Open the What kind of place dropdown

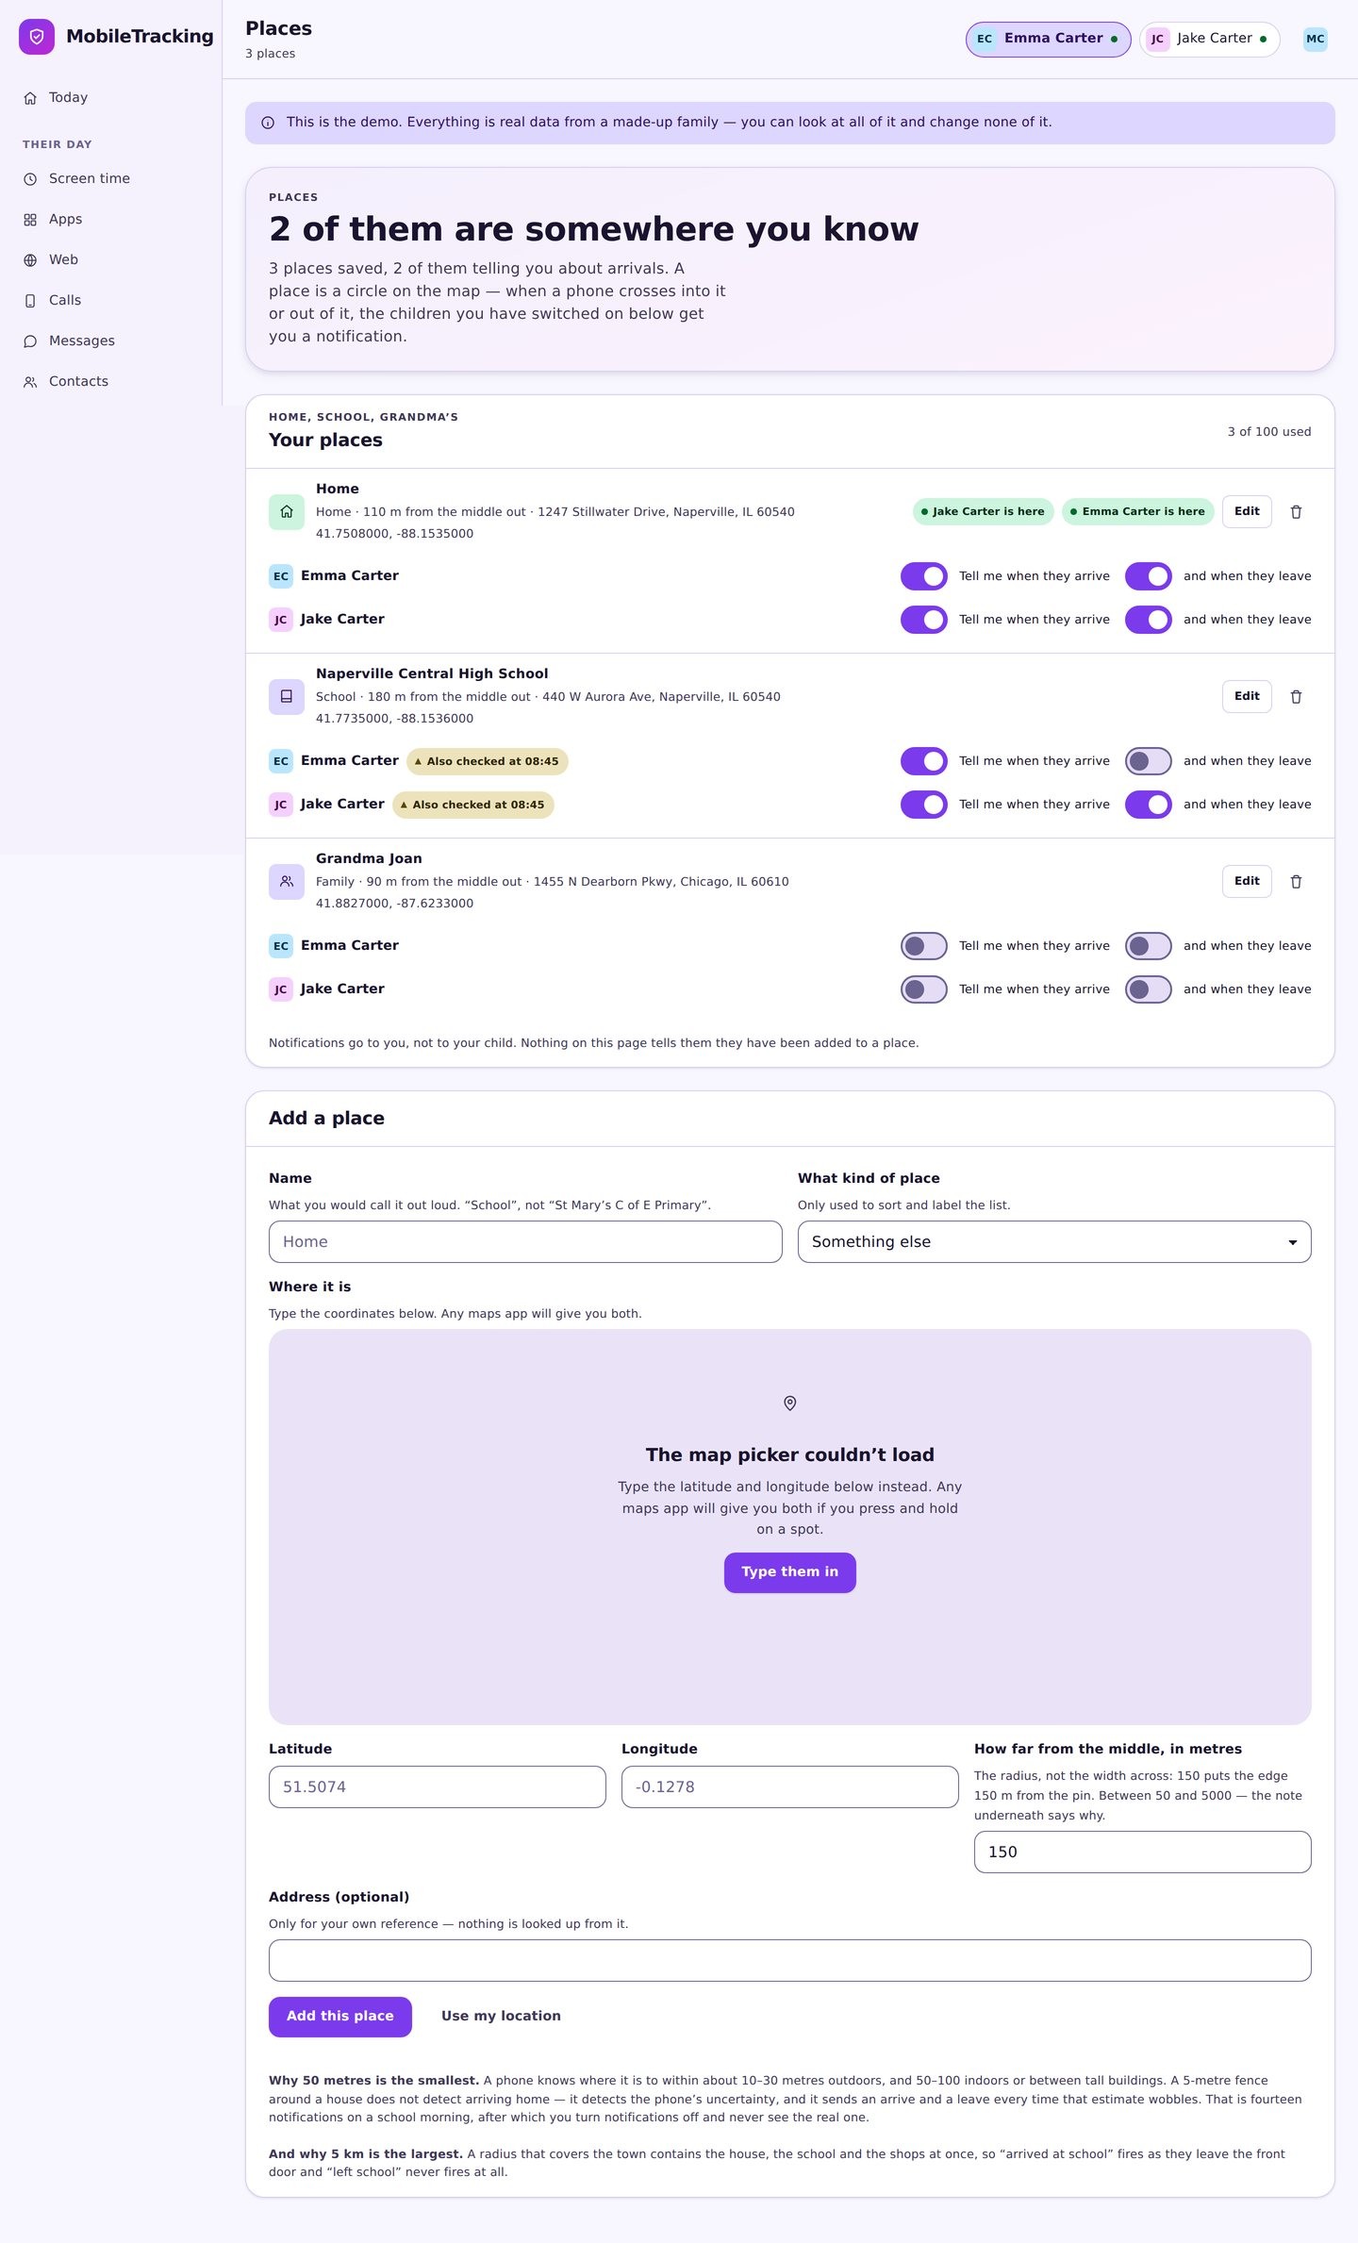coord(1054,1242)
